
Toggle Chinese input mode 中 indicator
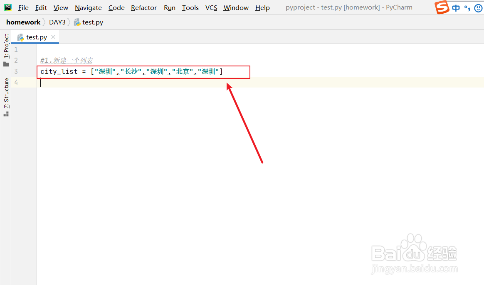pyautogui.click(x=456, y=8)
